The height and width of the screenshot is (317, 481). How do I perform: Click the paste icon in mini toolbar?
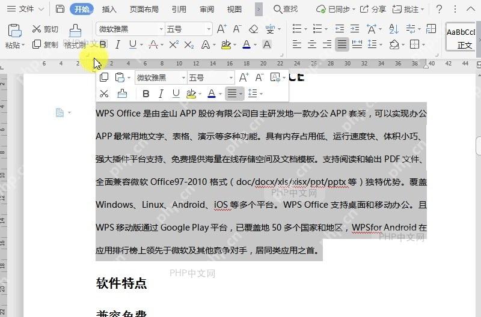coord(120,77)
